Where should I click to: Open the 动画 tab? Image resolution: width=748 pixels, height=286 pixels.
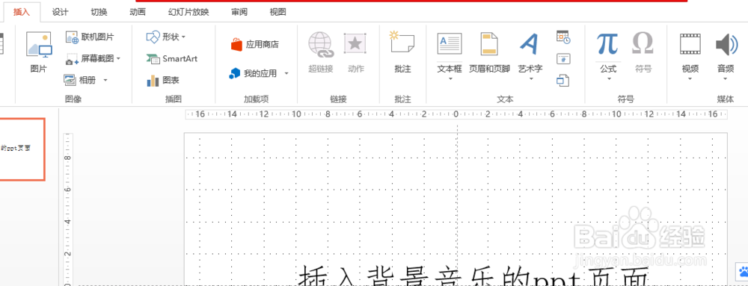click(x=138, y=13)
